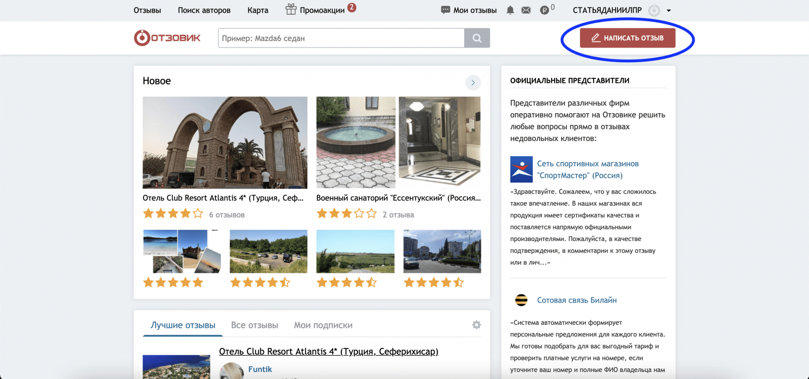The width and height of the screenshot is (809, 379).
Task: Click the search input field
Action: pos(341,38)
